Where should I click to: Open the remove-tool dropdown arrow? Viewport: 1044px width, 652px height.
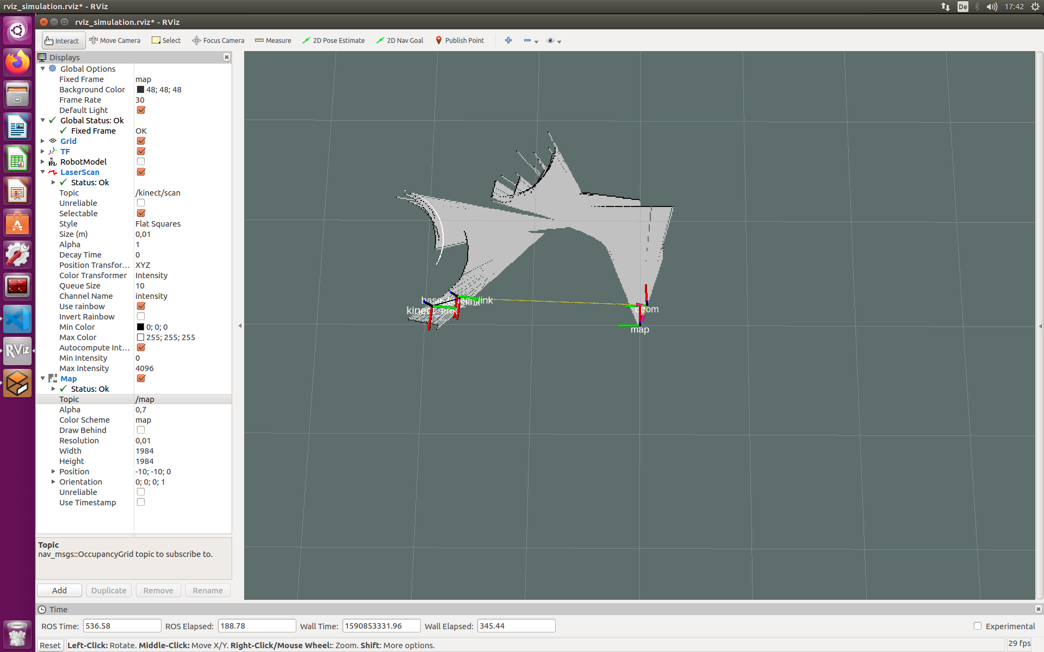coord(536,42)
